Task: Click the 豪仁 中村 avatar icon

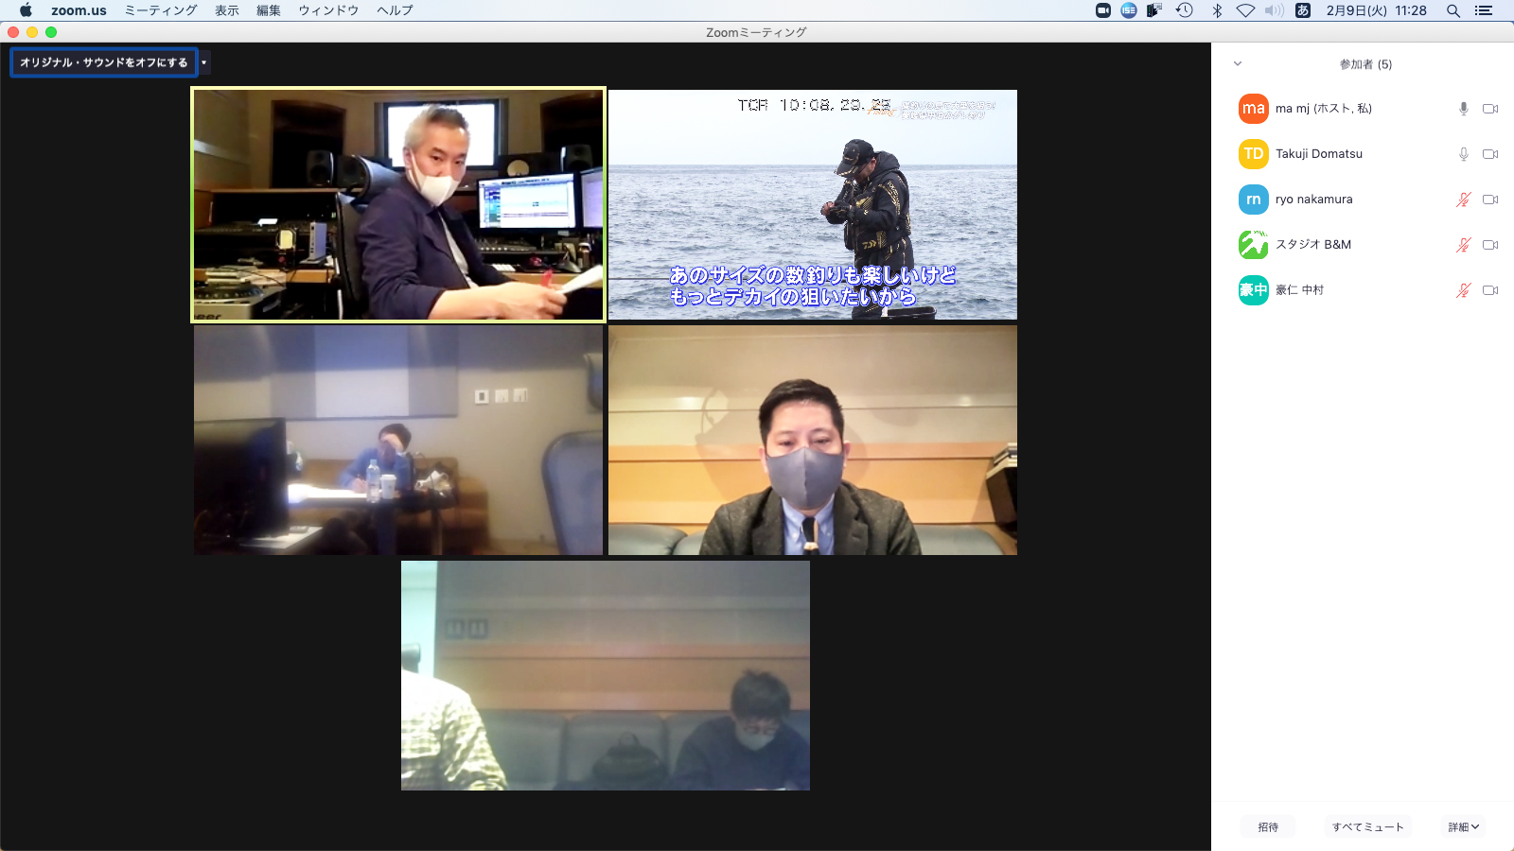Action: tap(1253, 290)
